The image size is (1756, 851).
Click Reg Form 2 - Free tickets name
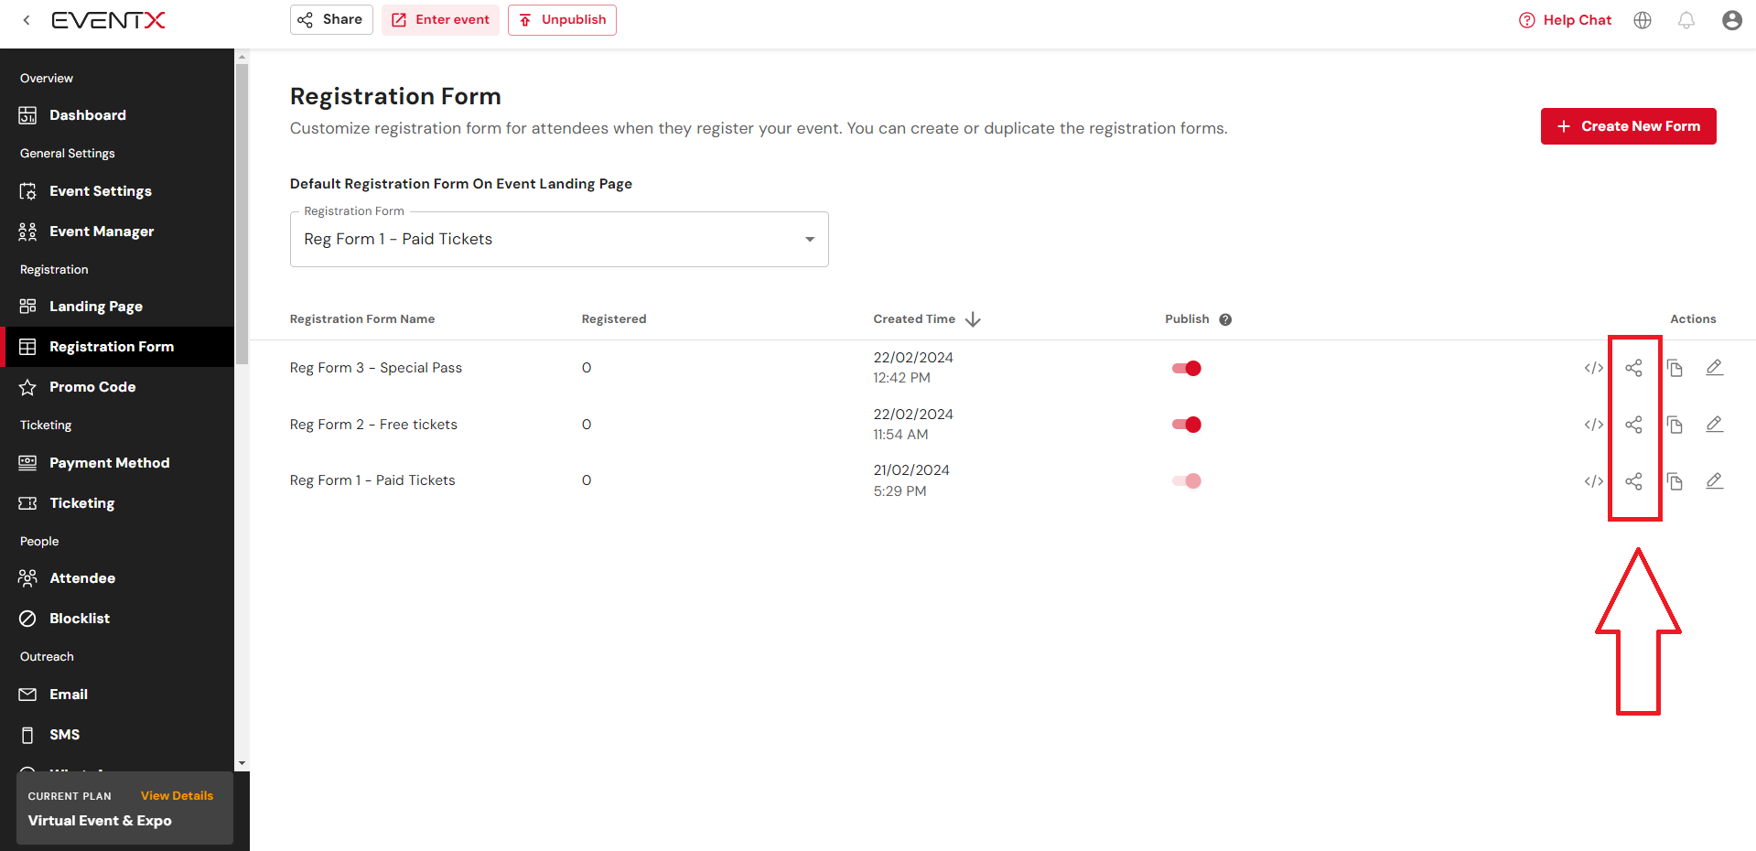[373, 425]
